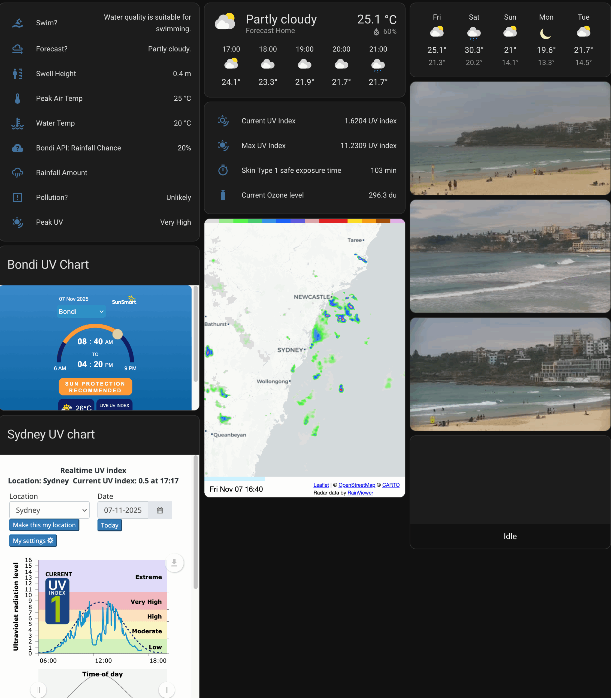Click the Current Ozone level bottle icon
Viewport: 611px width, 698px height.
click(223, 195)
